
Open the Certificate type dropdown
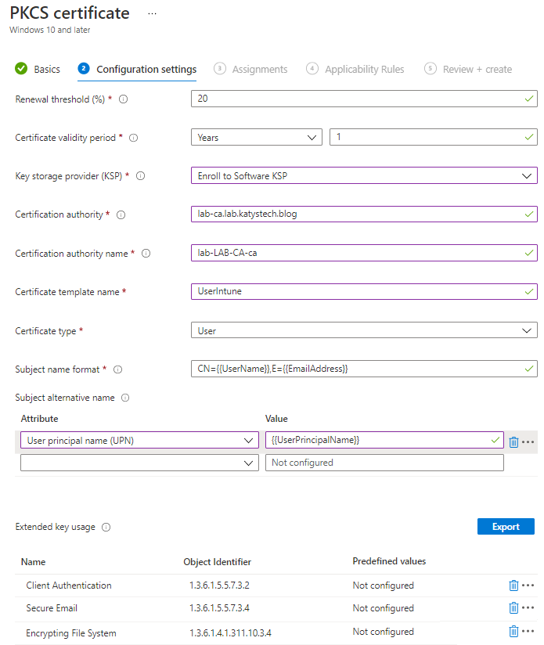[x=364, y=331]
